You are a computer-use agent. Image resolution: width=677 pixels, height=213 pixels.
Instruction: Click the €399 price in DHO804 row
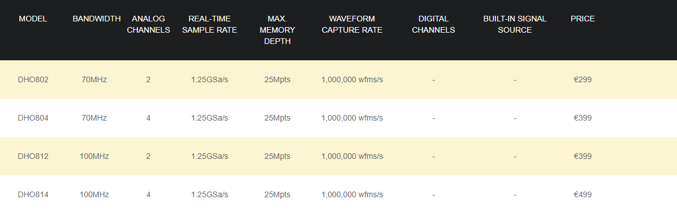pos(583,118)
